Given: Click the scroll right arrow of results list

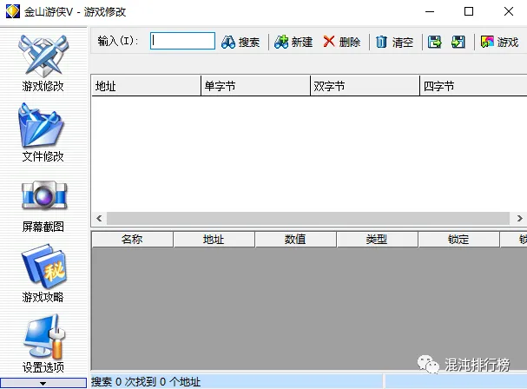Looking at the screenshot, I should (519, 218).
